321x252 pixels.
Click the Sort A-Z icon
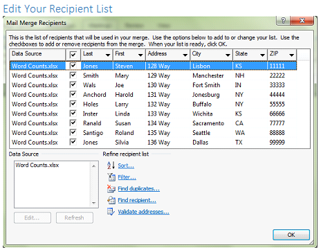pyautogui.click(x=111, y=165)
